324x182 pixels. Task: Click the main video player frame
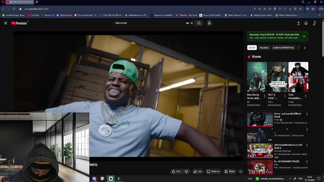tap(129, 96)
